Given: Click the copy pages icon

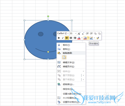Looking at the screenshot, I should 59,49.
